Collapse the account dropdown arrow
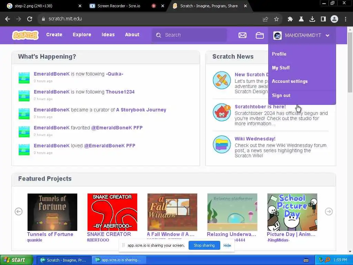Viewport: 353px width, 265px height. pos(327,36)
